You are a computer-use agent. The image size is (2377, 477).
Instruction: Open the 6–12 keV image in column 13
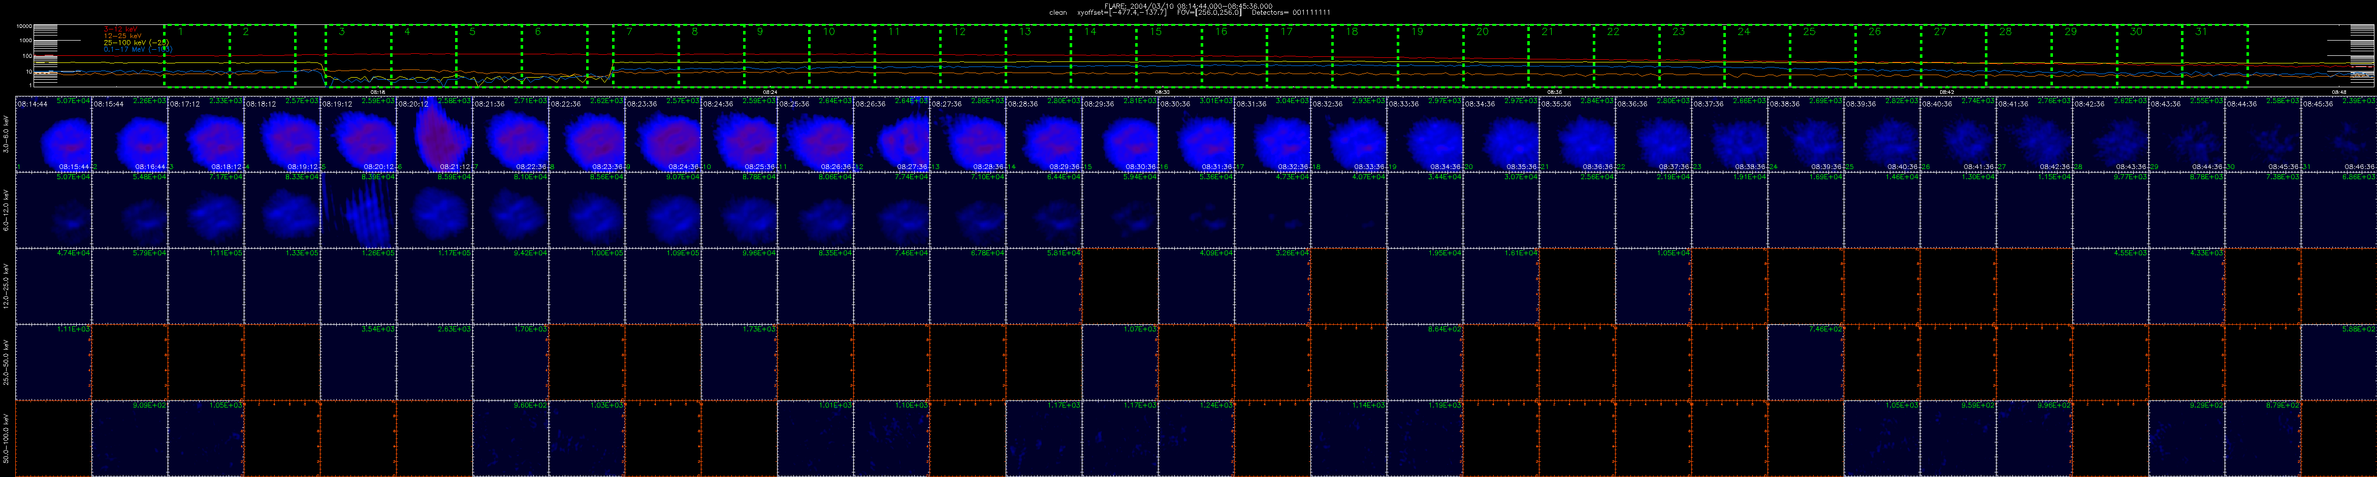pos(968,211)
